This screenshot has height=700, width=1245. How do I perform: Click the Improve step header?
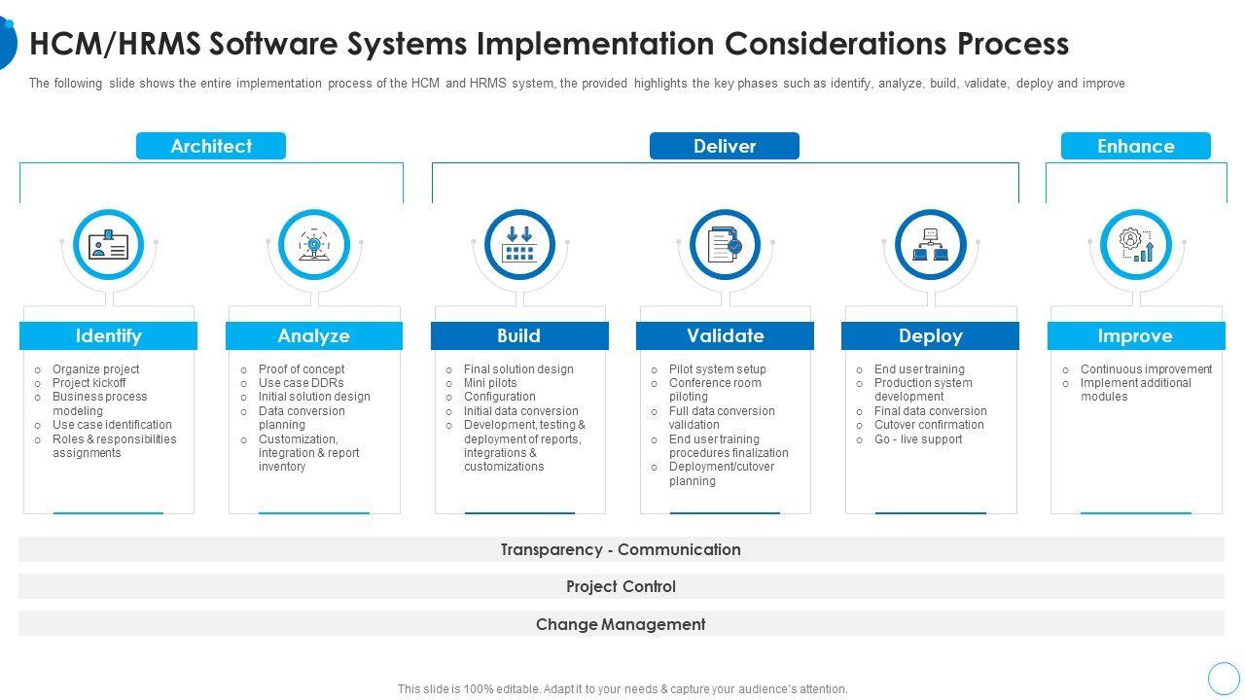(x=1135, y=336)
